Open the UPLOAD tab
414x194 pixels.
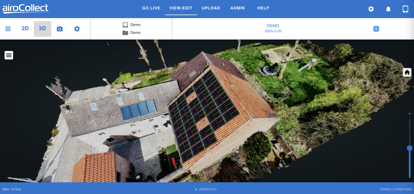211,8
